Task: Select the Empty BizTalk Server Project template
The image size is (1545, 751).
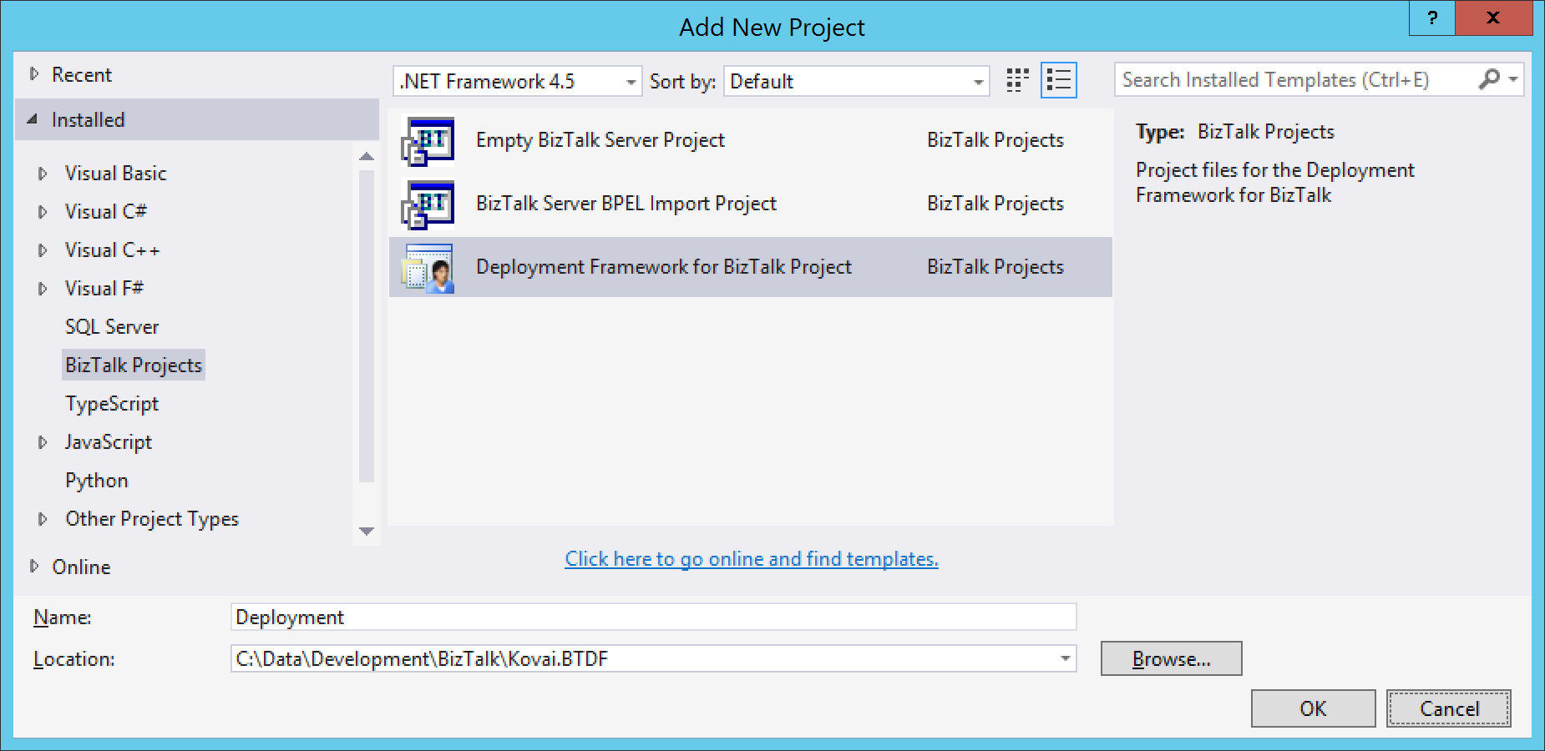Action: click(x=600, y=139)
